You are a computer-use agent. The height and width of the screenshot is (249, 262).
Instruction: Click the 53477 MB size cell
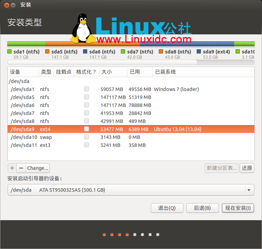(x=112, y=129)
